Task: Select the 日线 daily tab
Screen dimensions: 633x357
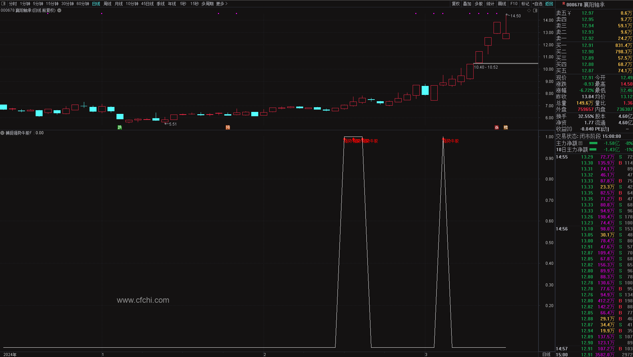Action: click(96, 4)
